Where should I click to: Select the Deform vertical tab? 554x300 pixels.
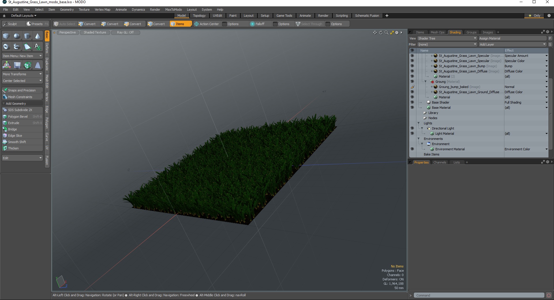click(x=47, y=48)
